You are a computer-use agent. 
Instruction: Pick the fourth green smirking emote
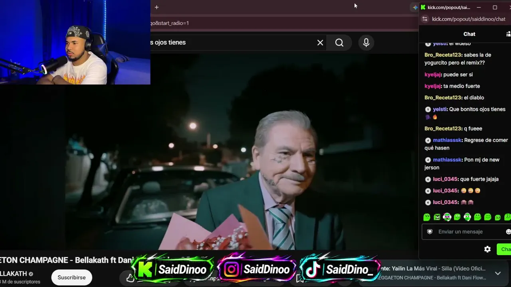[457, 217]
